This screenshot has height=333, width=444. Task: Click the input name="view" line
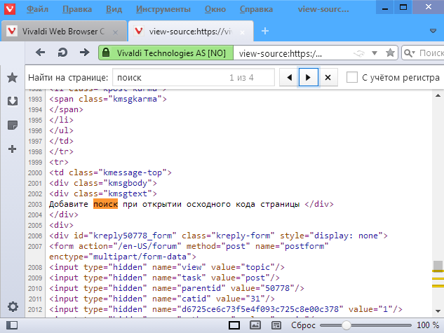167,267
